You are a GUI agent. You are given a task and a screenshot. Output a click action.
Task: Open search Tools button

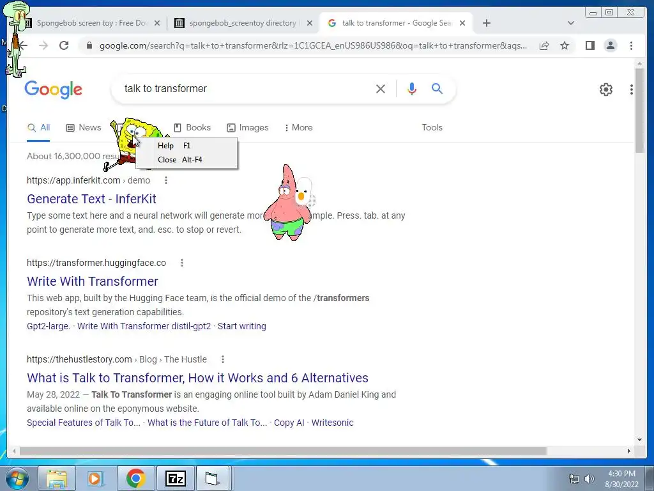coord(432,127)
